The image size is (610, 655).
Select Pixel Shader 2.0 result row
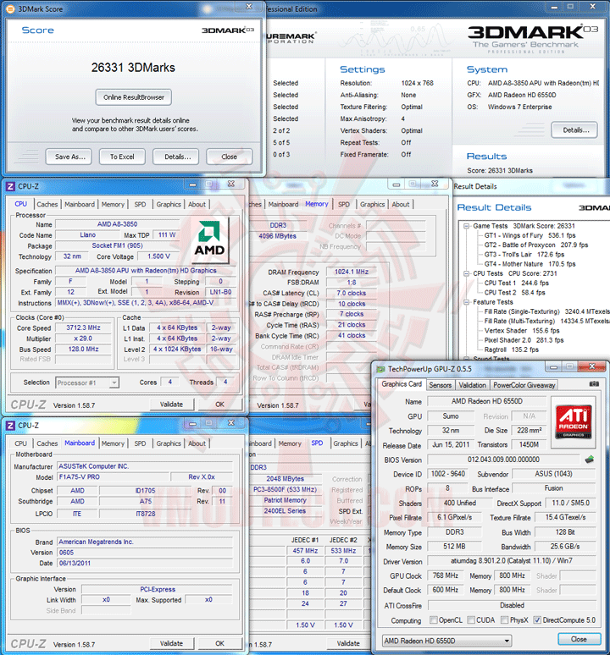tap(524, 340)
